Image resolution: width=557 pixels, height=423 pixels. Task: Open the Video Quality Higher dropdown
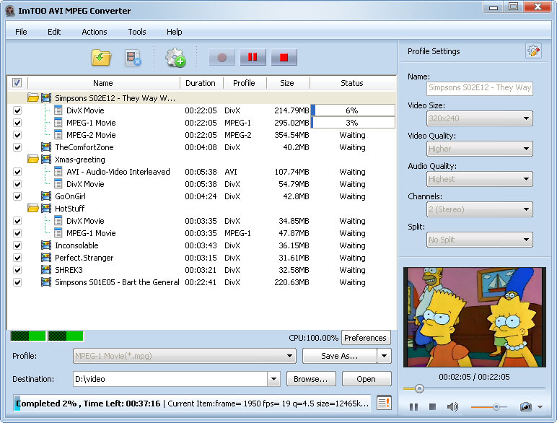point(479,149)
